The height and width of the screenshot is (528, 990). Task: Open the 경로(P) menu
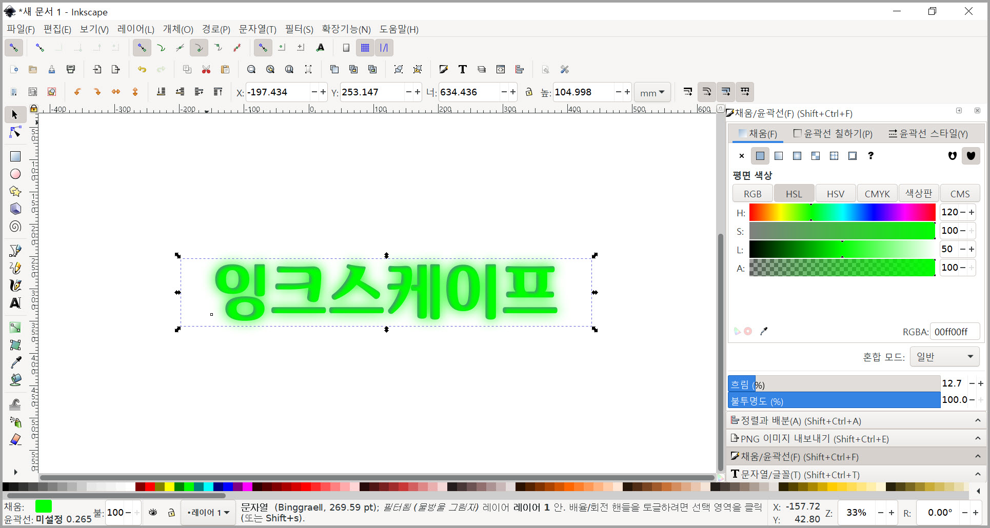pos(216,29)
